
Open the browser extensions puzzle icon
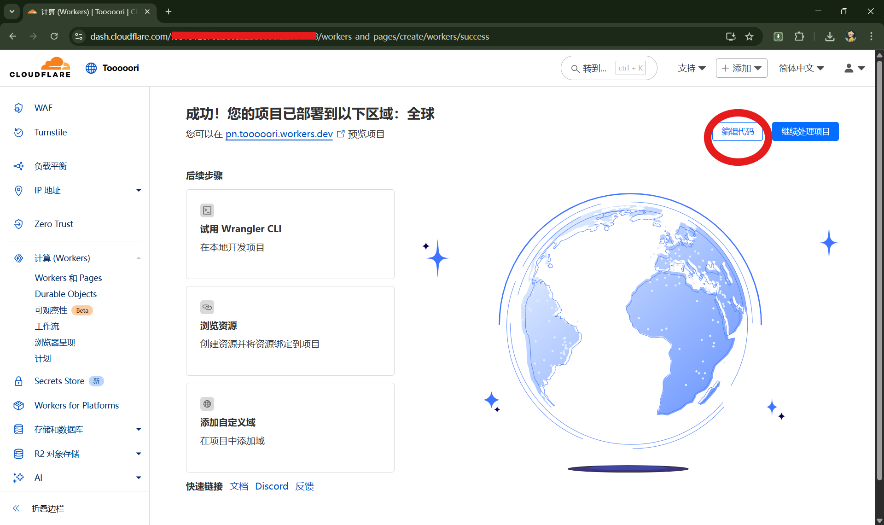(x=799, y=36)
